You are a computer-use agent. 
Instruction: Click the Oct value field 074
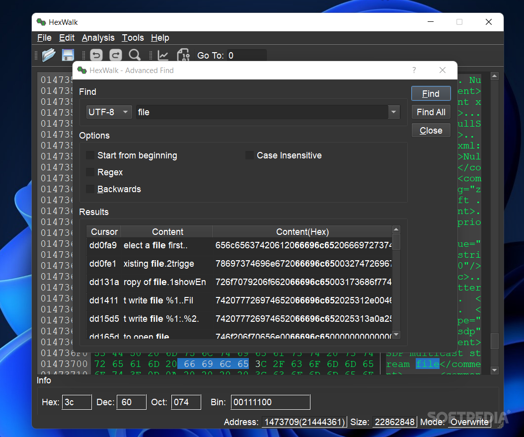(x=186, y=402)
